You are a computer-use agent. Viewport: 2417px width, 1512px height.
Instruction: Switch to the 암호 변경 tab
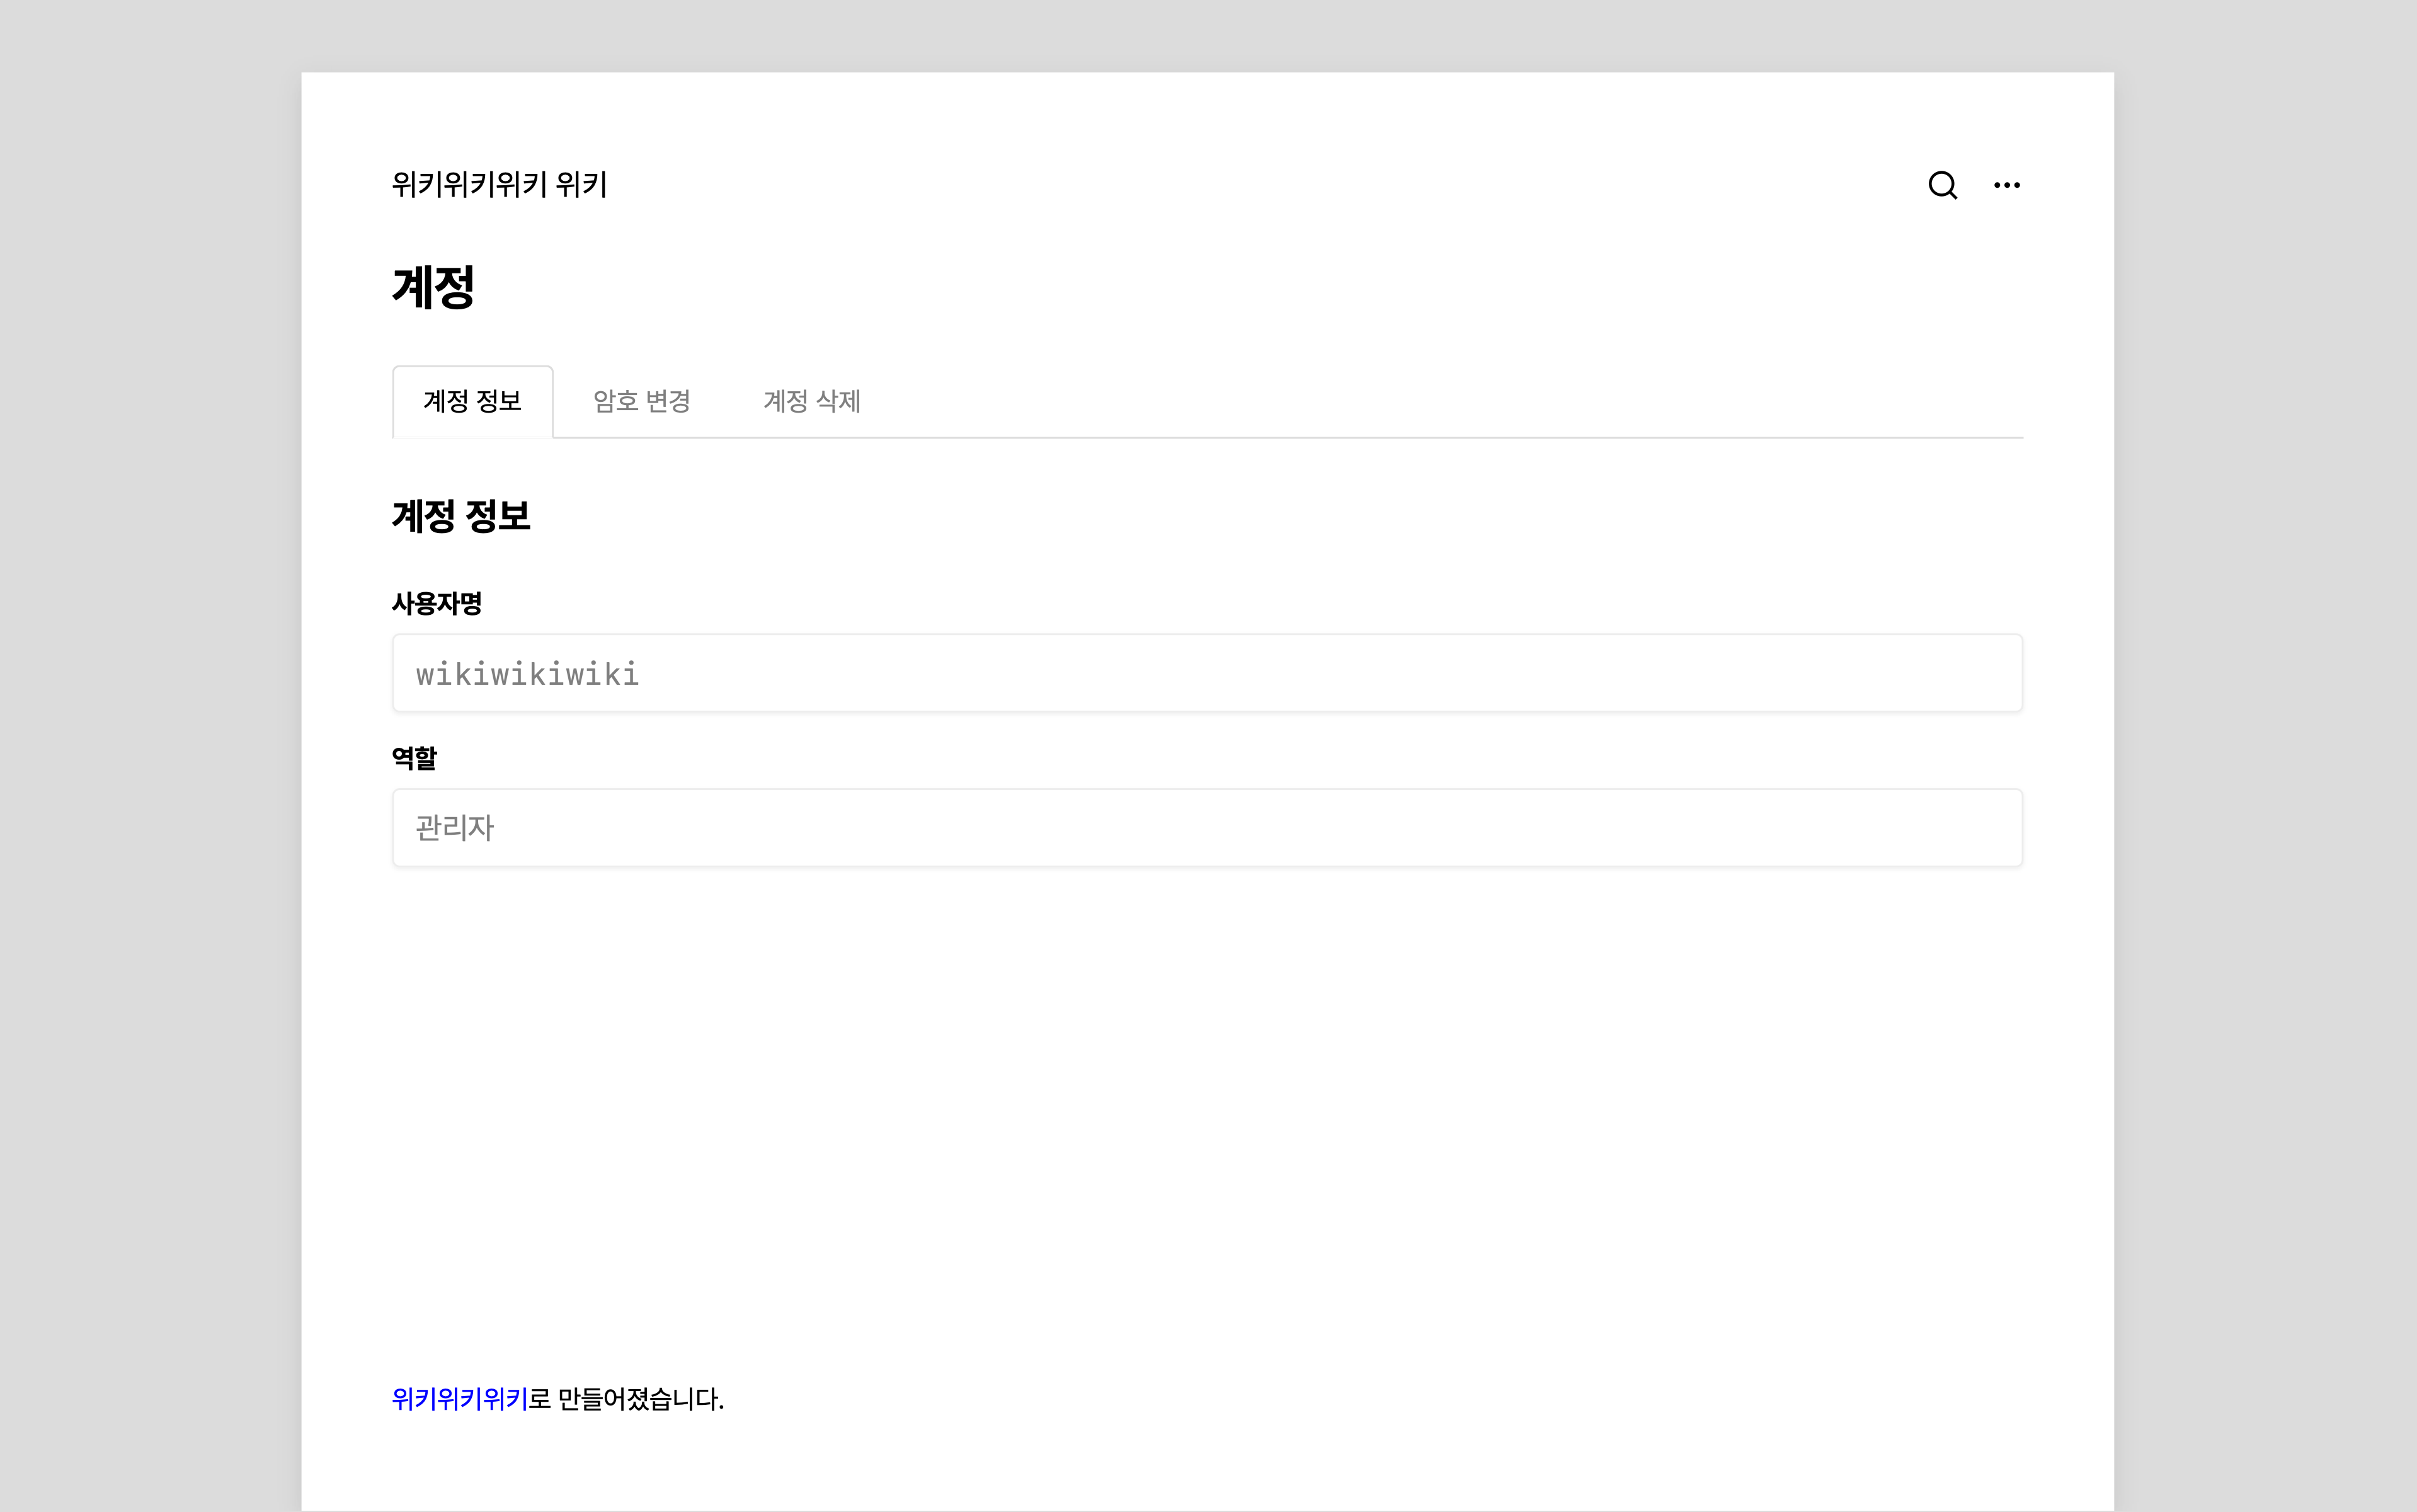(x=642, y=402)
